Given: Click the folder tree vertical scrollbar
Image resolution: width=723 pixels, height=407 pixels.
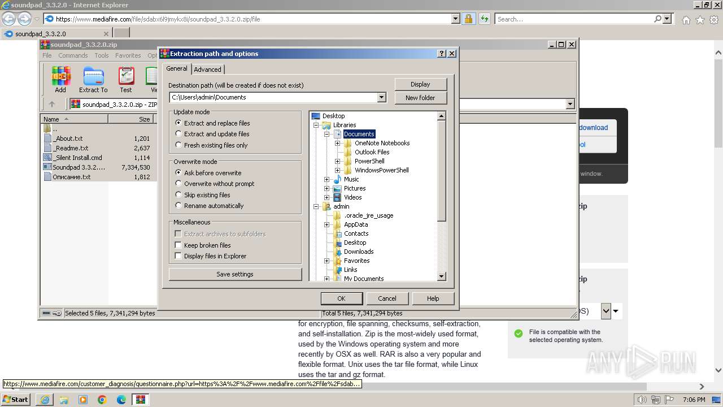Looking at the screenshot, I should pos(442,196).
